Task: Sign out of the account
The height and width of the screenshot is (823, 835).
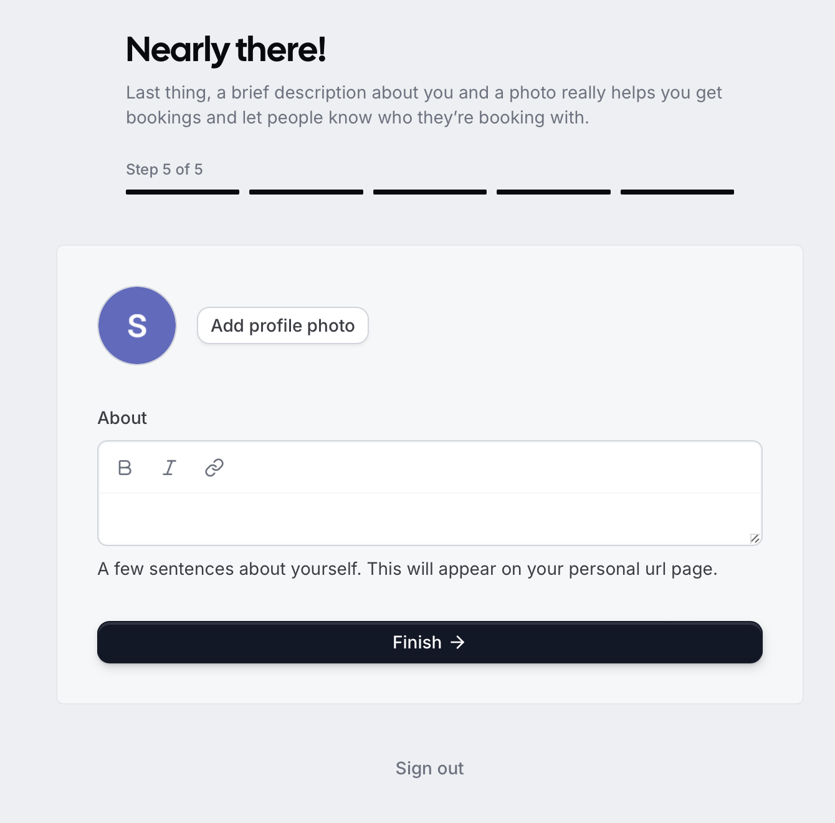Action: tap(430, 768)
